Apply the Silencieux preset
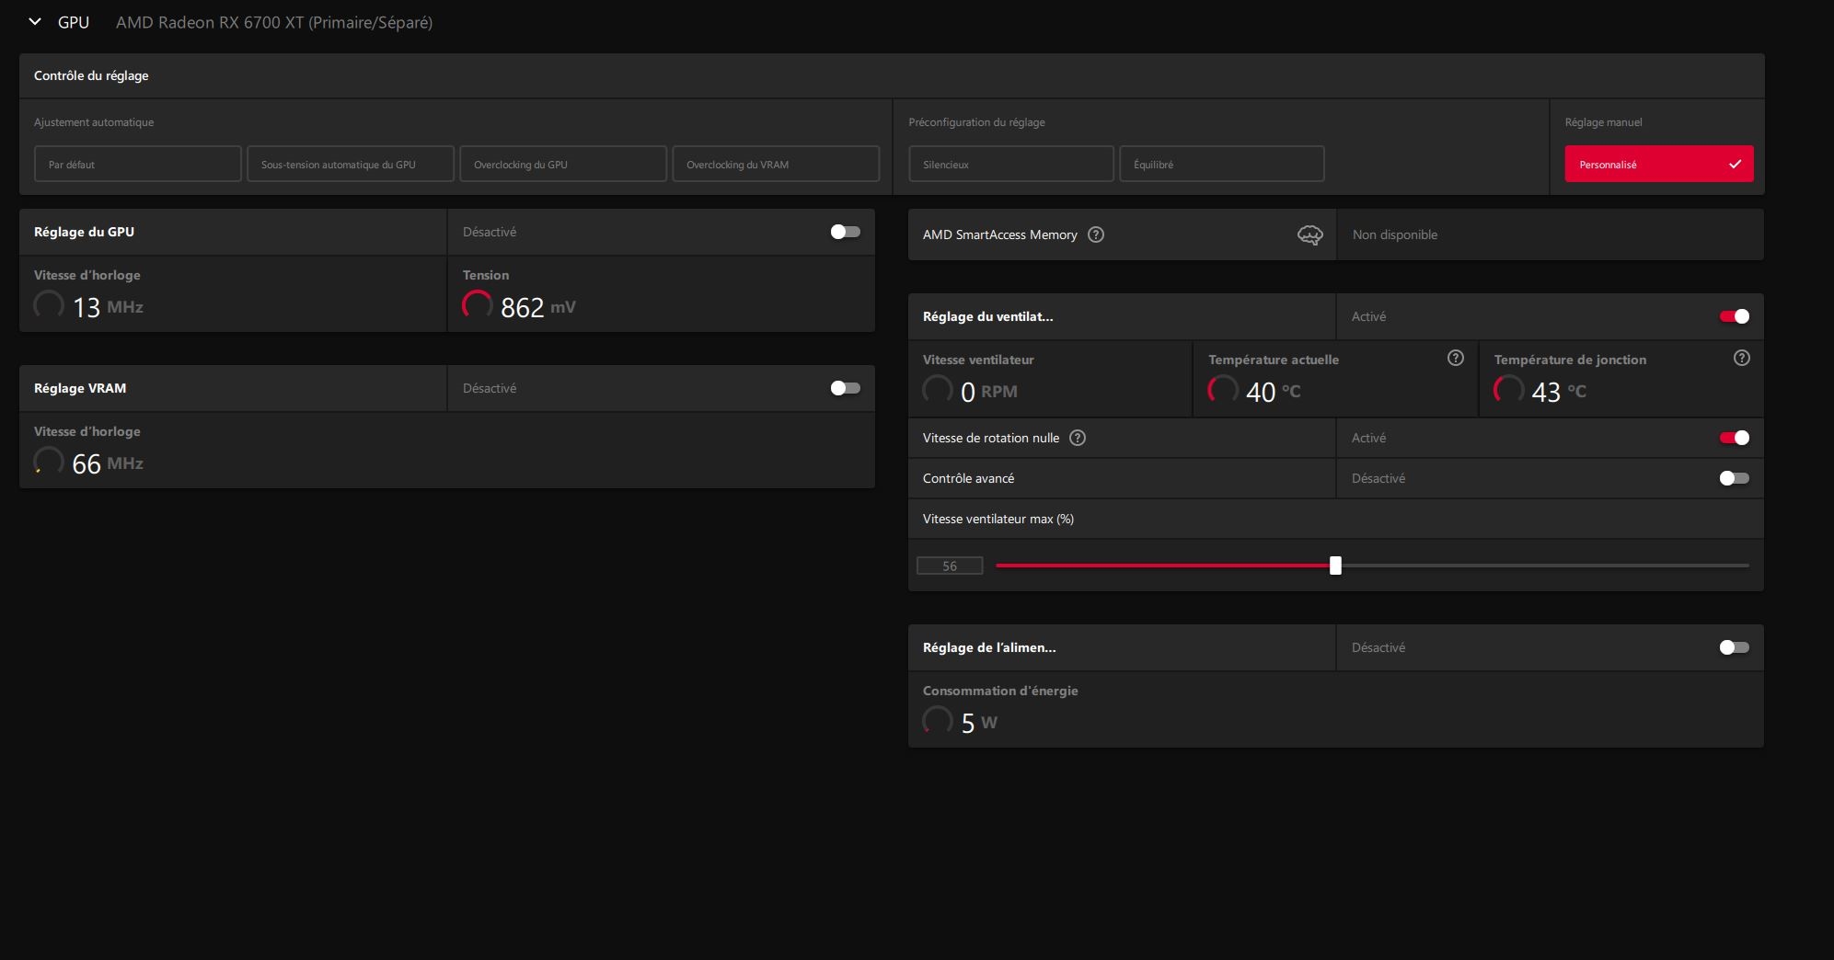This screenshot has width=1834, height=960. point(1010,165)
